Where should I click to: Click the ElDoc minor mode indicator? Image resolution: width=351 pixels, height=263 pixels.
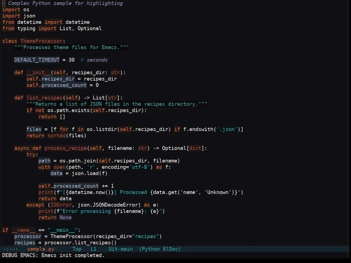coord(170,249)
